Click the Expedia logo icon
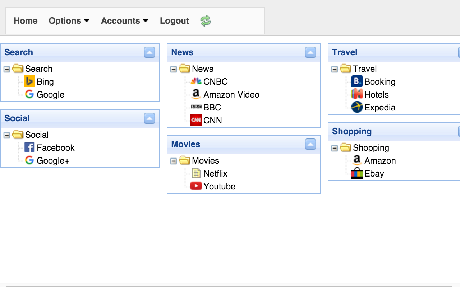 357,107
